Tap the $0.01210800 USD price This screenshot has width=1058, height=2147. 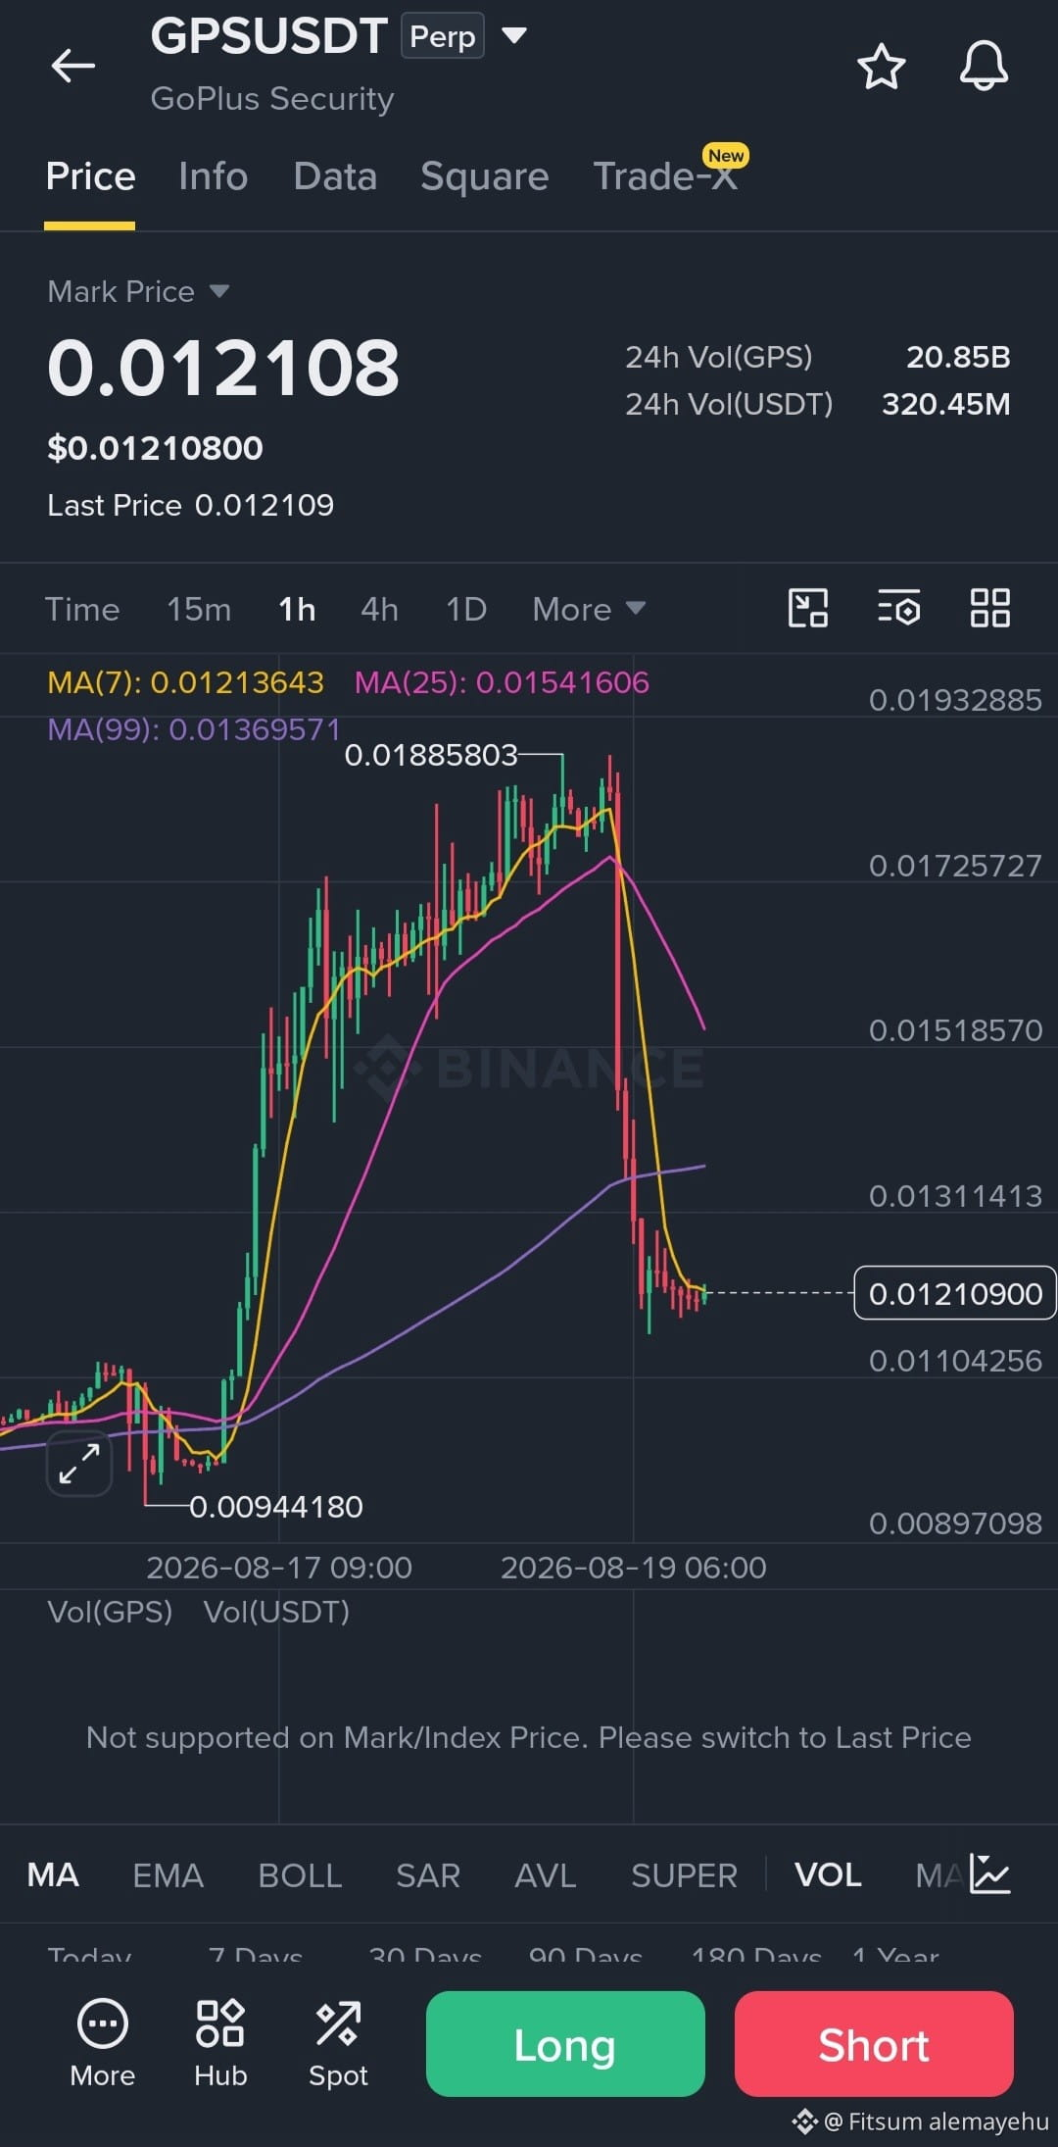156,448
